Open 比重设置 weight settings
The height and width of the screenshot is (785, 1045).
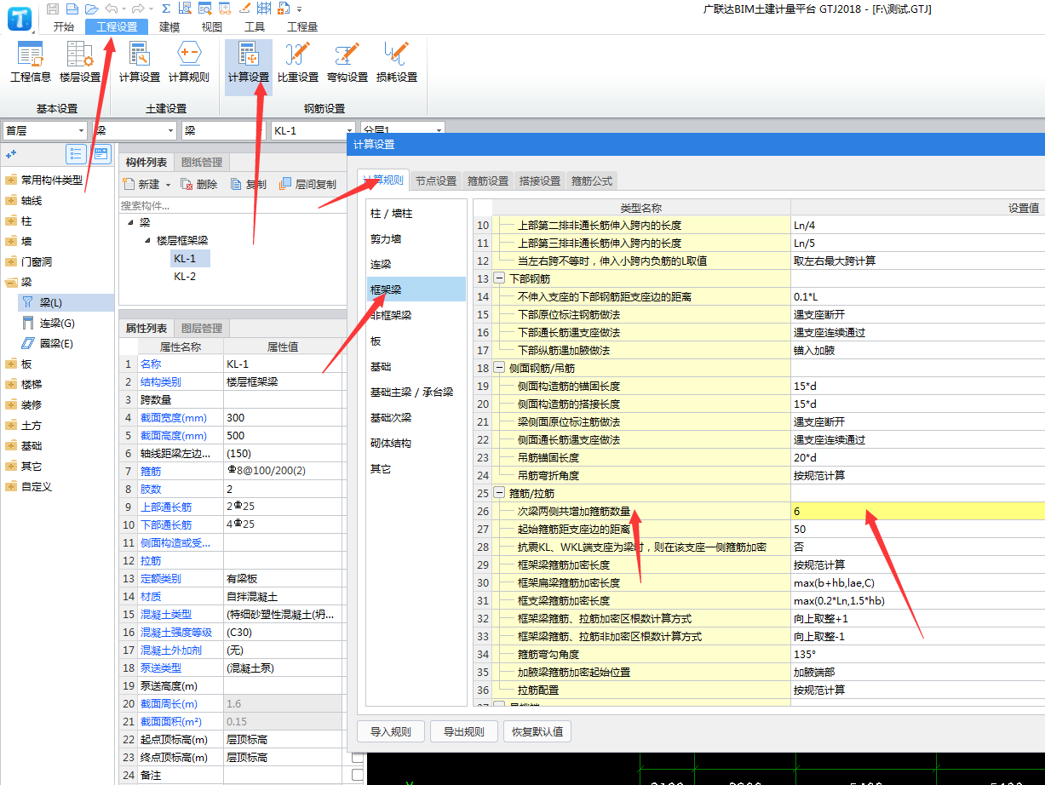coord(298,63)
